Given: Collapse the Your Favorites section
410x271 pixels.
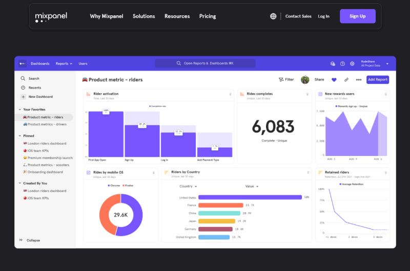Looking at the screenshot, I should tap(20, 109).
